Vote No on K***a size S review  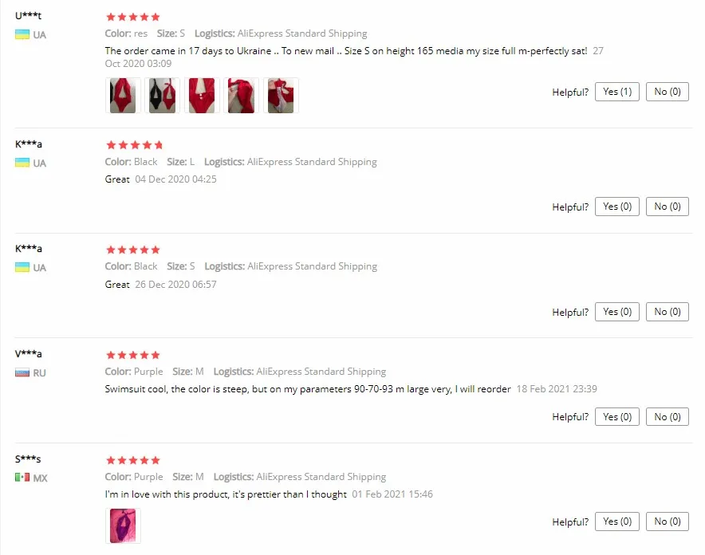click(668, 312)
